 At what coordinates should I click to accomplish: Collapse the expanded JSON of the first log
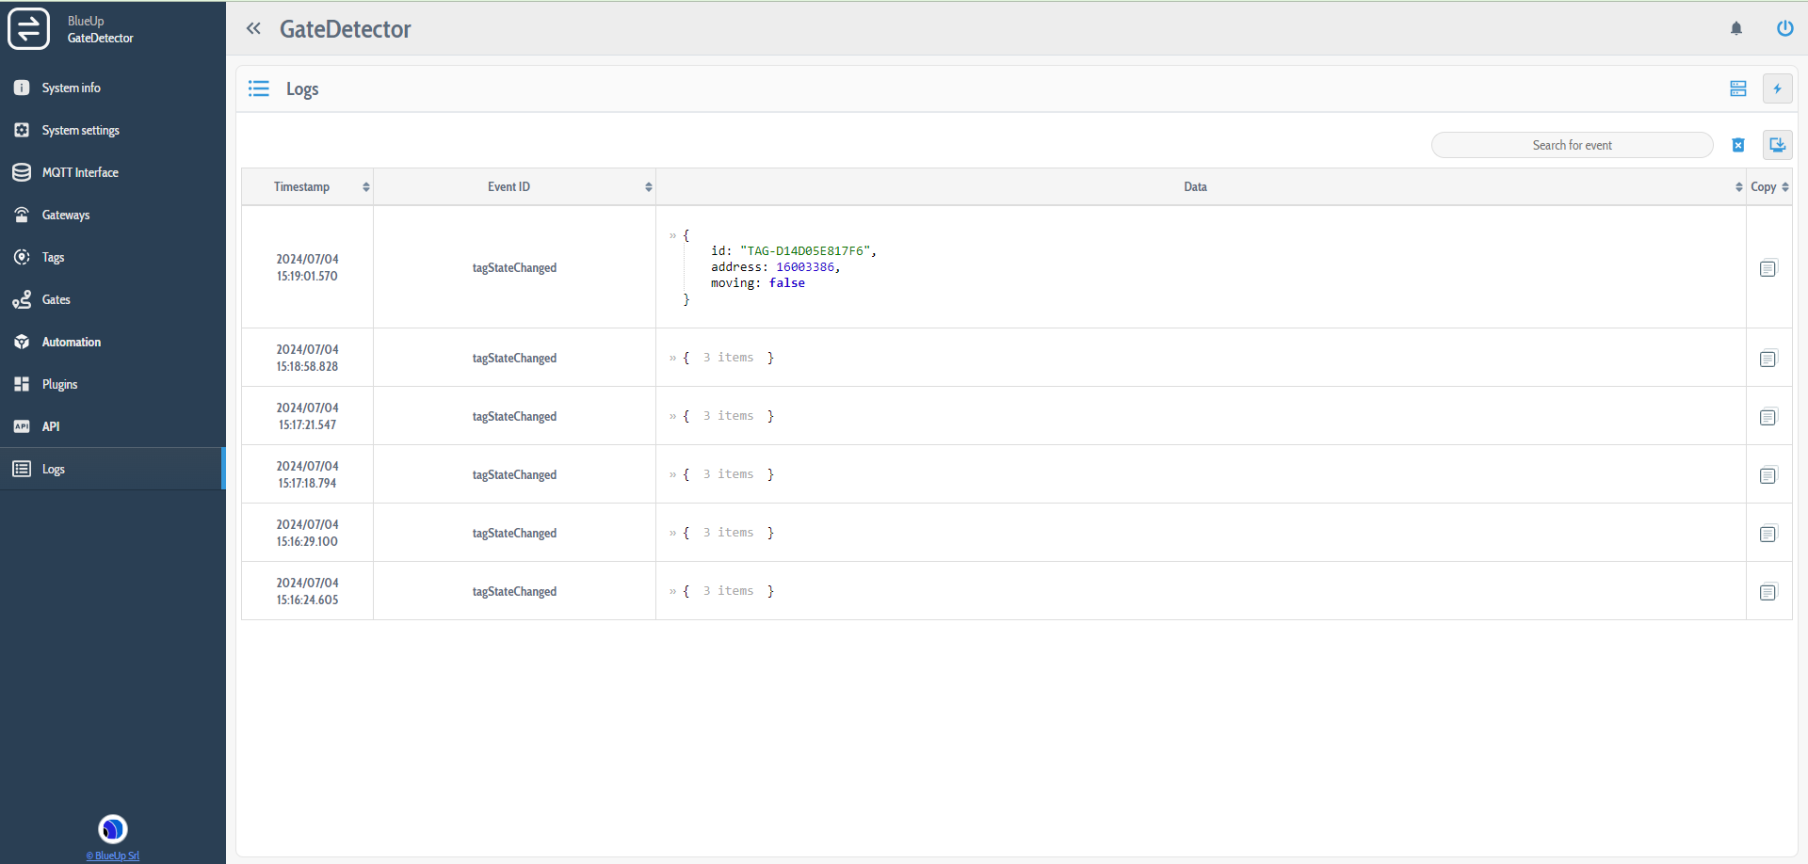click(673, 236)
